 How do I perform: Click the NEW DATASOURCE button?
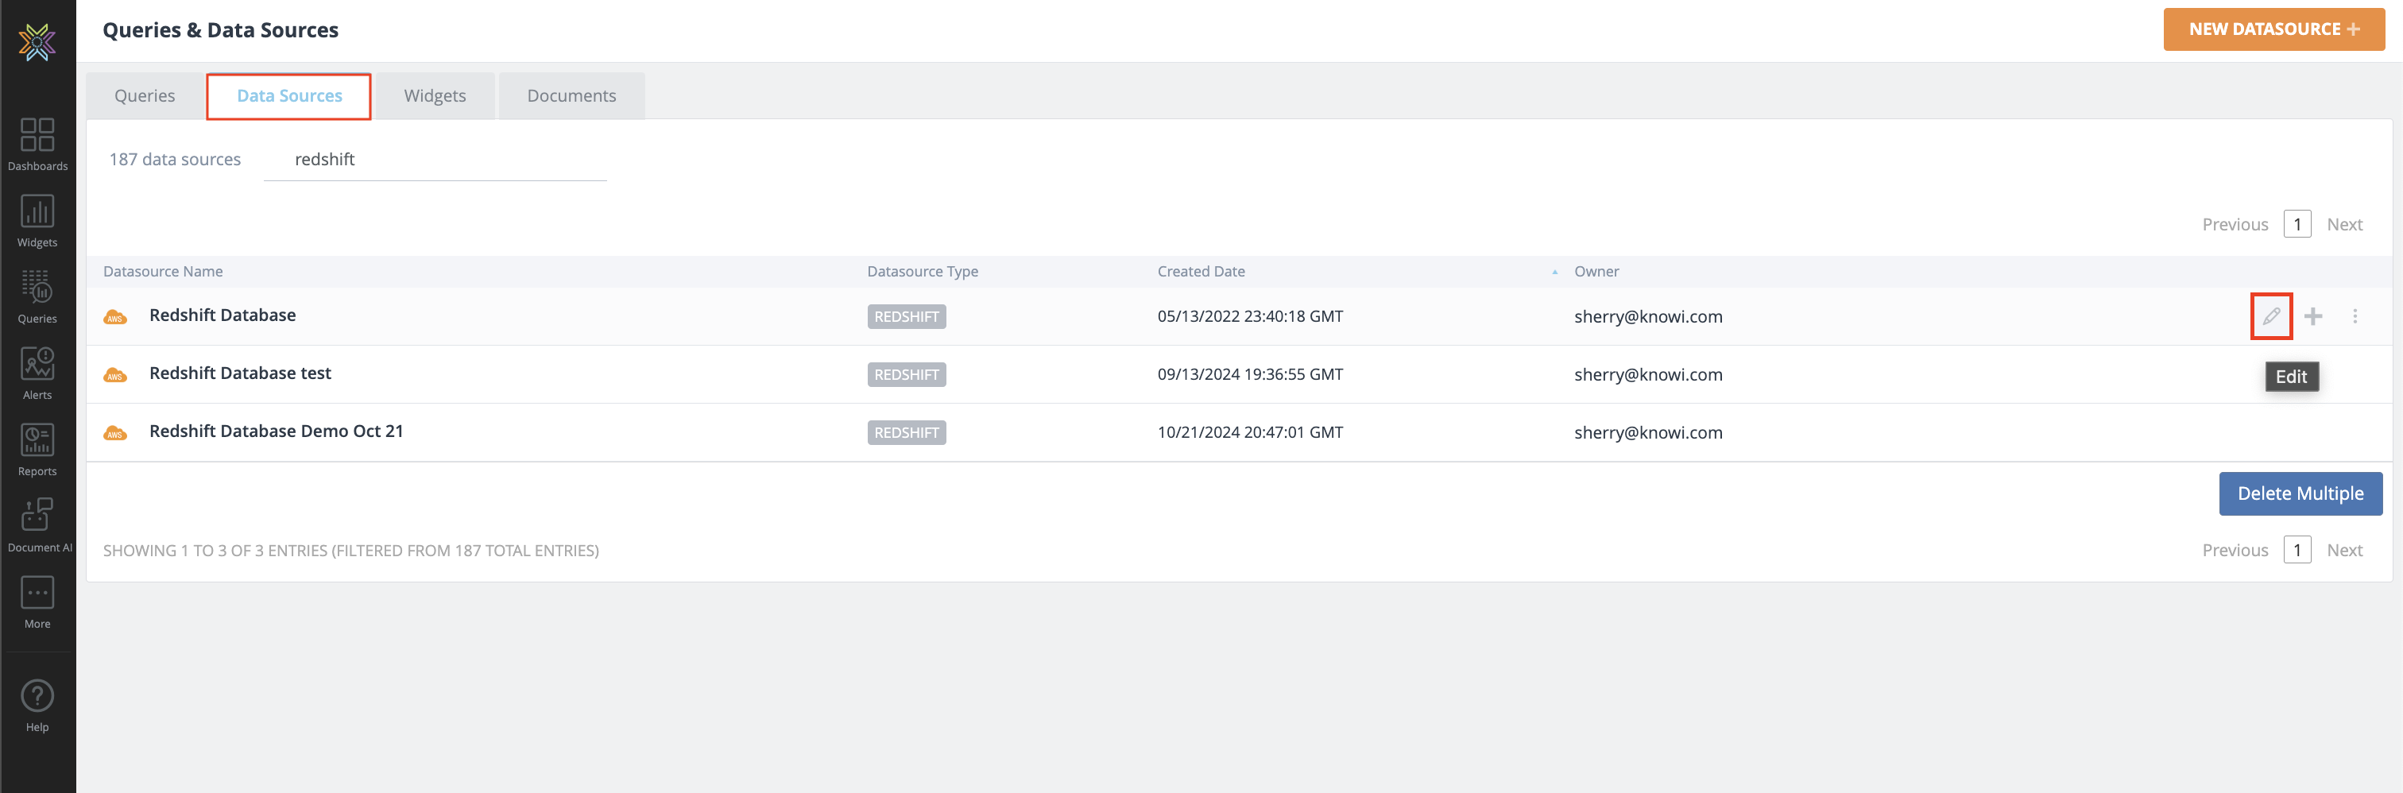pyautogui.click(x=2273, y=29)
